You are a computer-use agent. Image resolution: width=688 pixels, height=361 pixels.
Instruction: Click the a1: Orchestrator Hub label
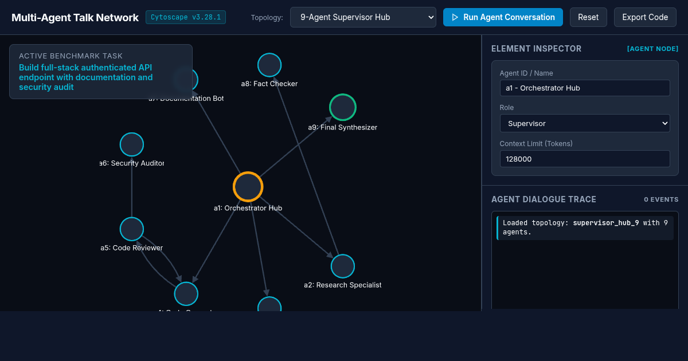248,208
